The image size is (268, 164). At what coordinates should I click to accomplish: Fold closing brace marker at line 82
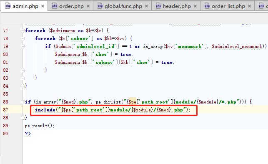click(x=23, y=70)
